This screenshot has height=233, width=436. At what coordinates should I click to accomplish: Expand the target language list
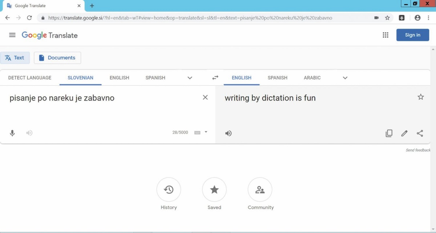pos(345,78)
